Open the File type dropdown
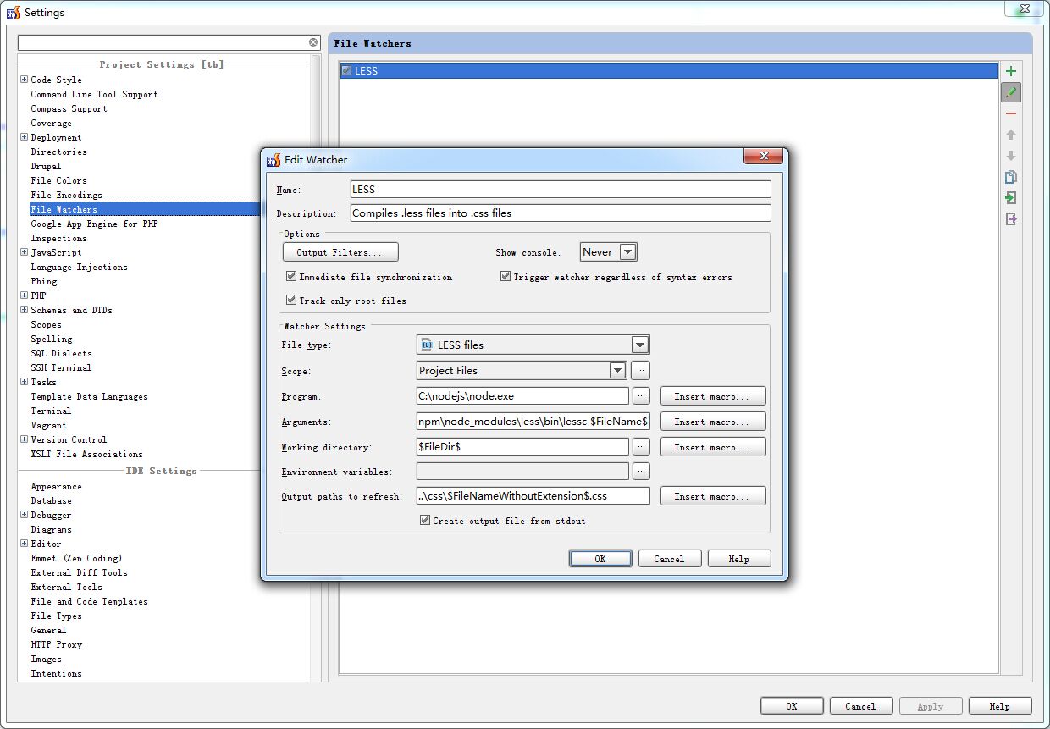 pos(640,345)
